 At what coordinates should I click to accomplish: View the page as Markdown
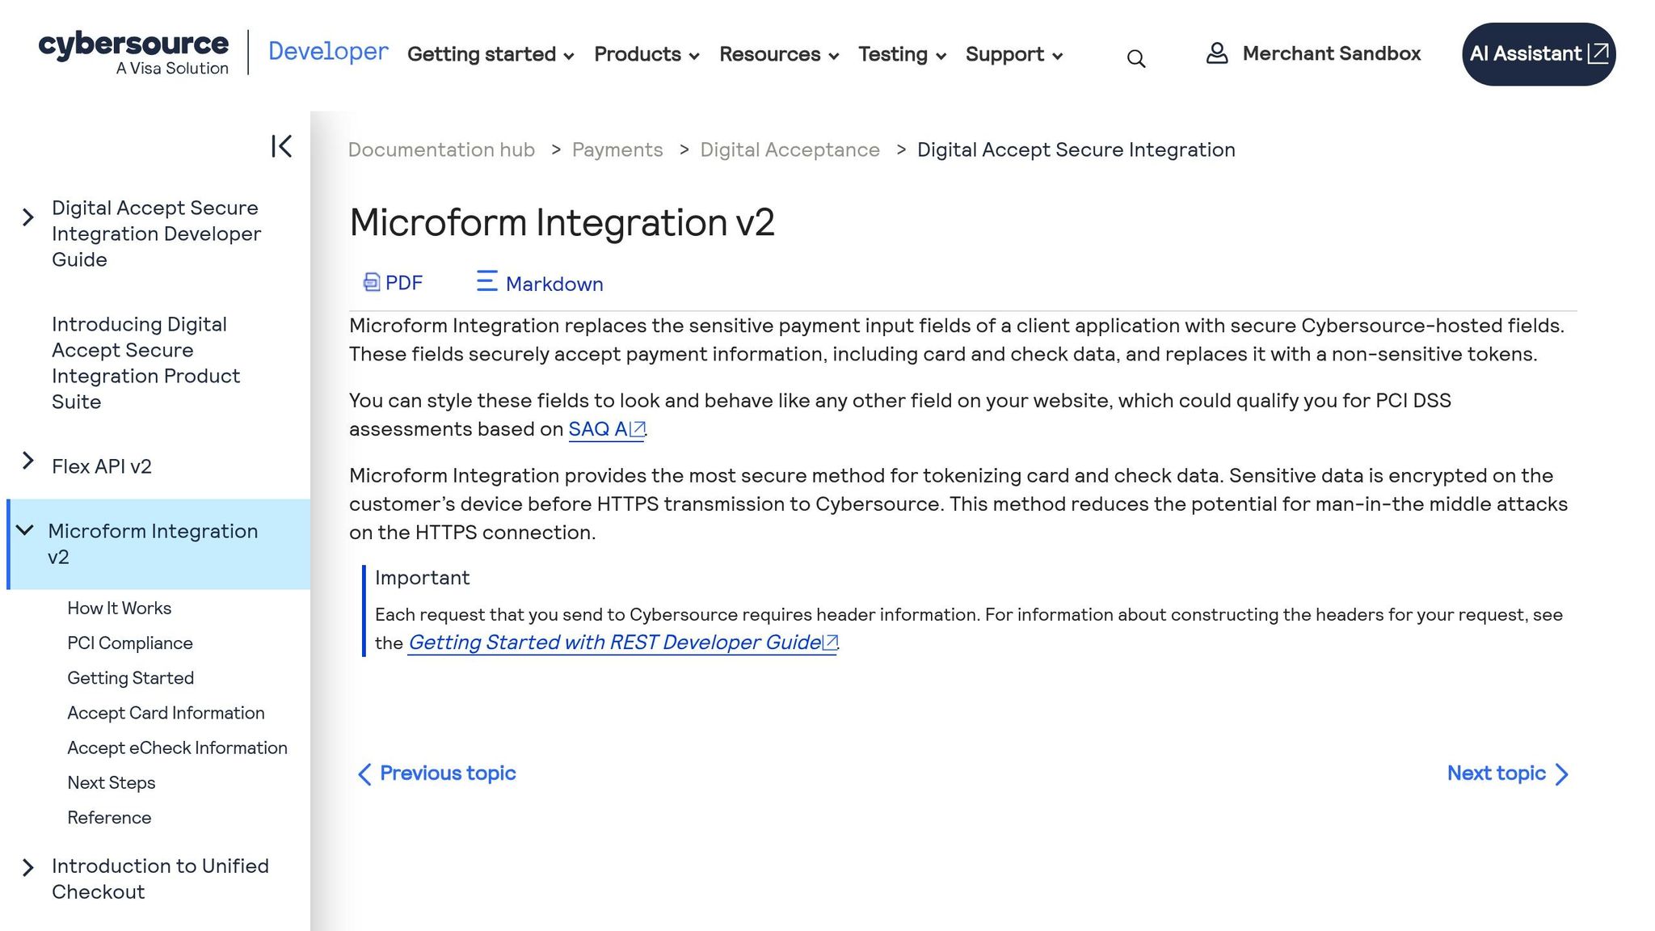click(540, 283)
